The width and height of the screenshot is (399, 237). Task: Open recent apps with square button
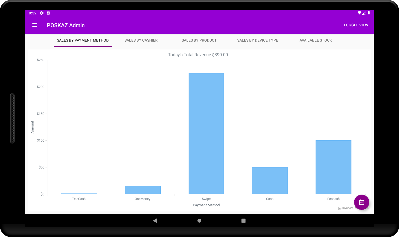point(243,221)
